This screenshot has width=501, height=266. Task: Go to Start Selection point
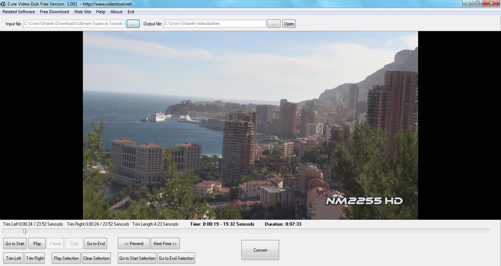tap(137, 258)
